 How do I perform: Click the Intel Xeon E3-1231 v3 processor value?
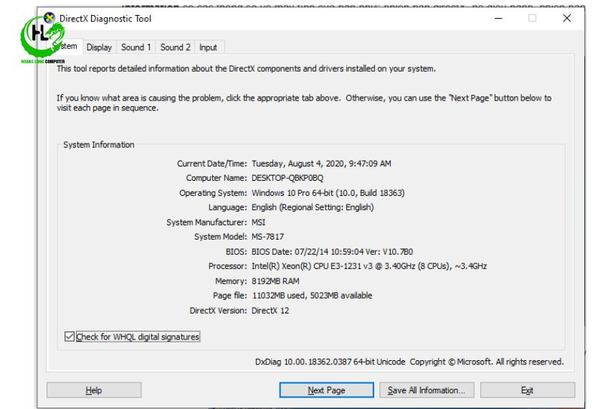point(369,266)
